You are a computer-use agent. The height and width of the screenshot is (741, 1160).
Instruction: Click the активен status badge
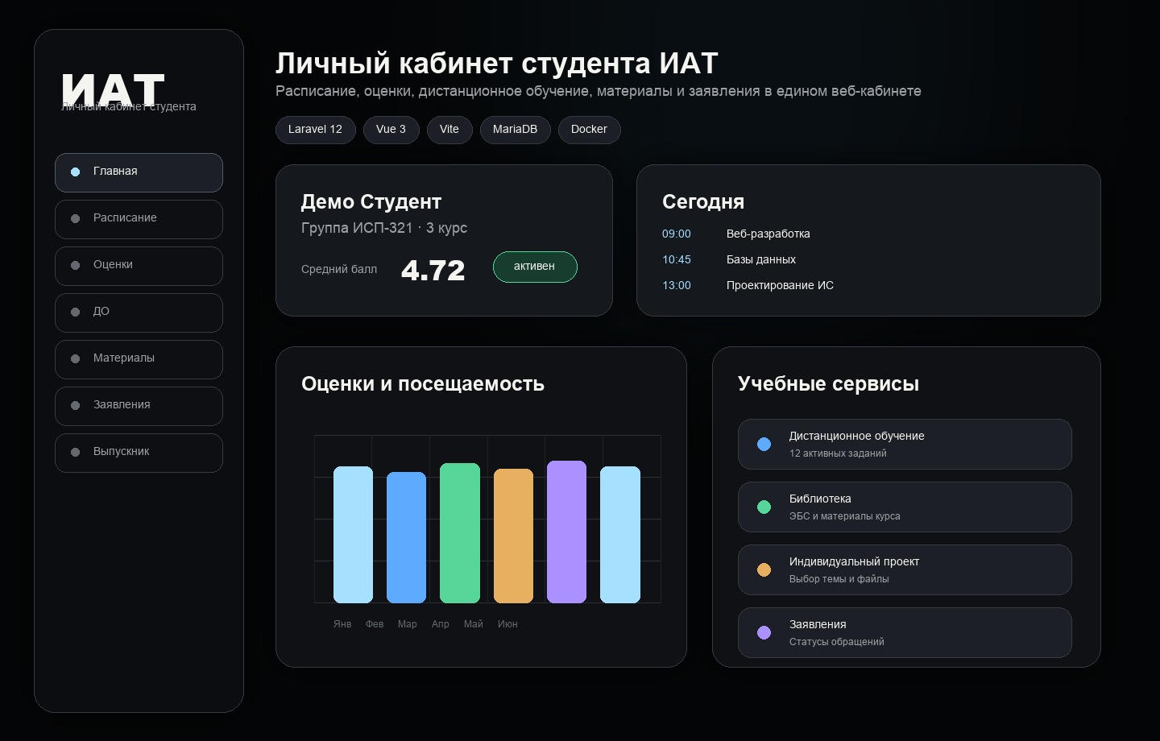click(x=535, y=267)
